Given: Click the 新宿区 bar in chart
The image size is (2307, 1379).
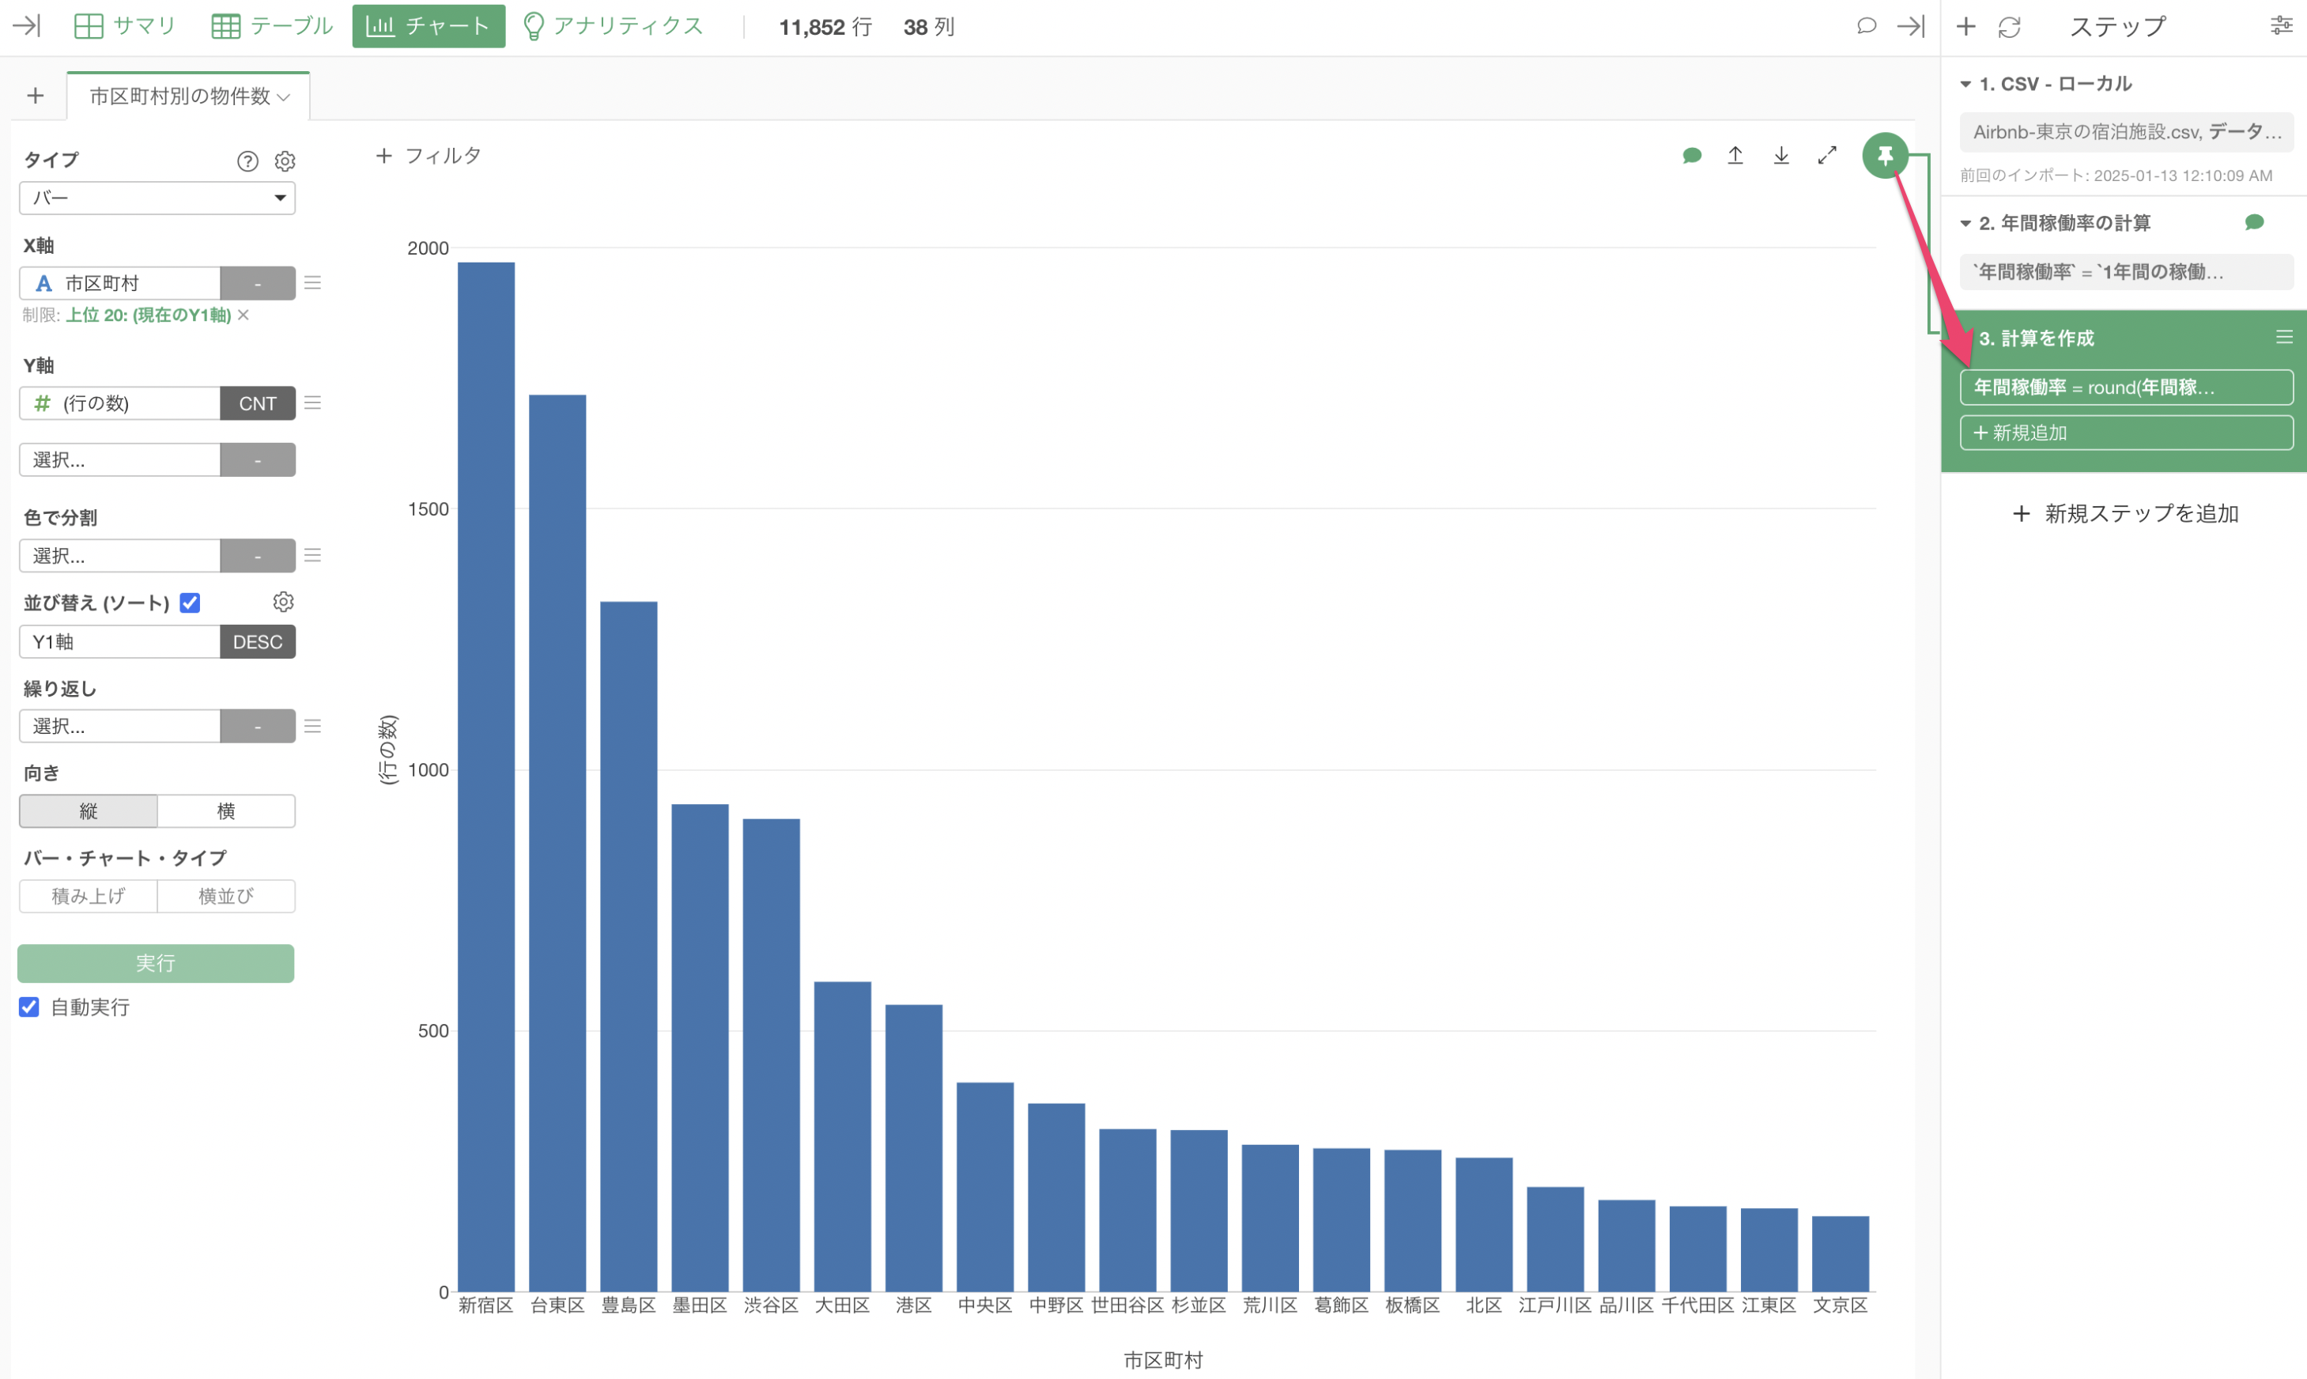Looking at the screenshot, I should tap(486, 776).
